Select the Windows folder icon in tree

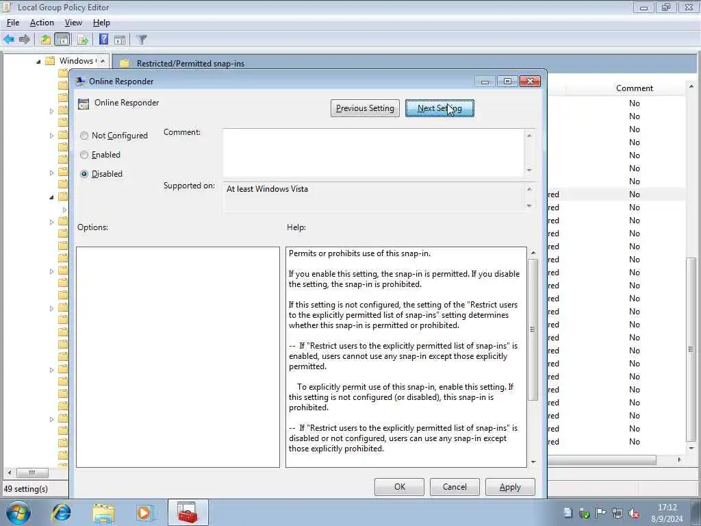pyautogui.click(x=50, y=61)
